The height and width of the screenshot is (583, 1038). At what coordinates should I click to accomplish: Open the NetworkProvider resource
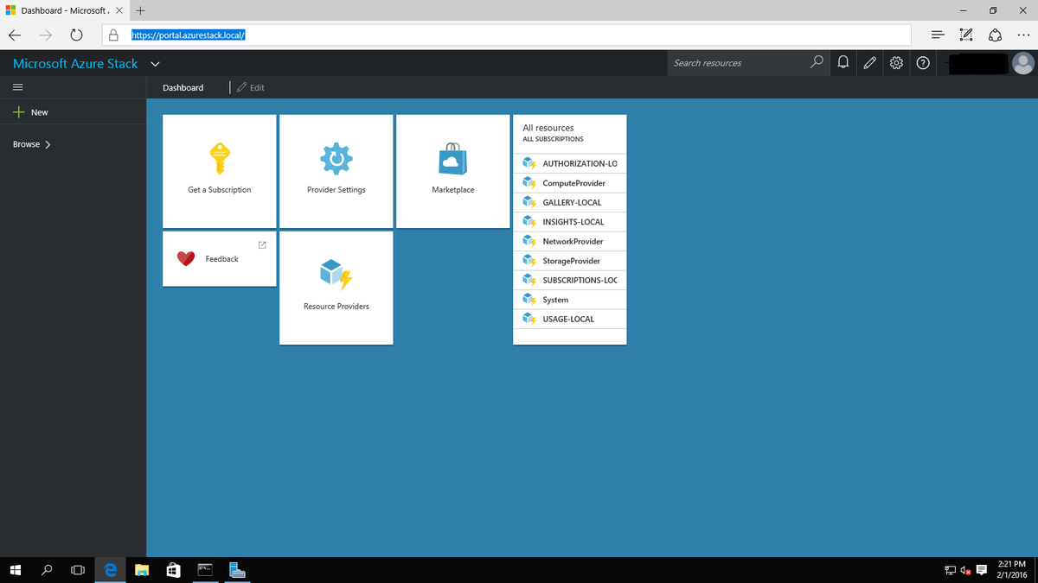(x=570, y=241)
